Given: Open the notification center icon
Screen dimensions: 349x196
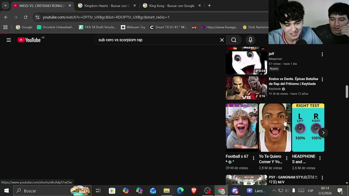Looking at the screenshot, I should click(x=340, y=191).
